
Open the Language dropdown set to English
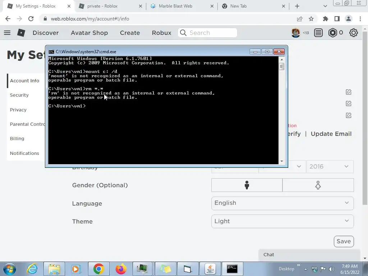click(282, 203)
